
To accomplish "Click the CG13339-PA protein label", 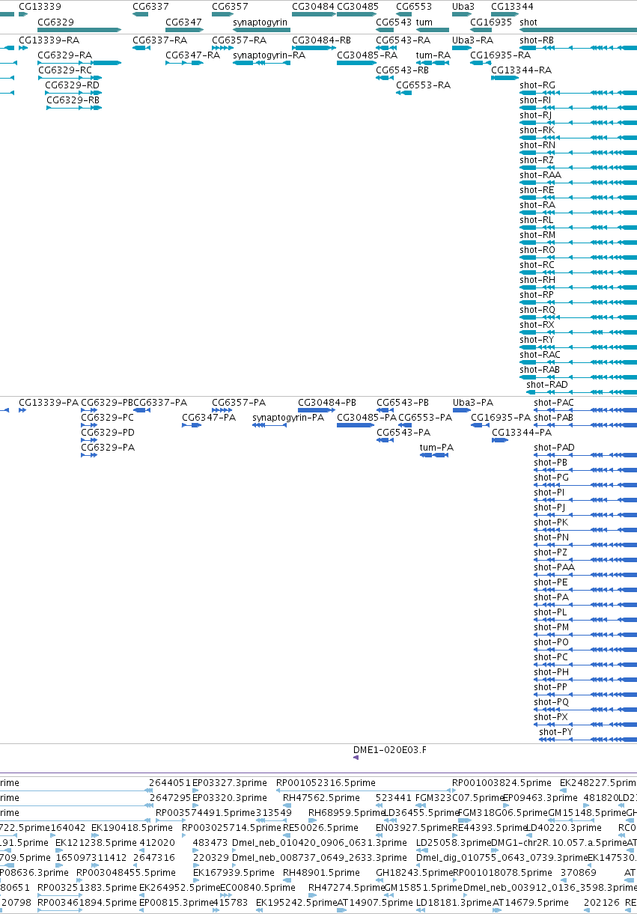I will click(49, 403).
